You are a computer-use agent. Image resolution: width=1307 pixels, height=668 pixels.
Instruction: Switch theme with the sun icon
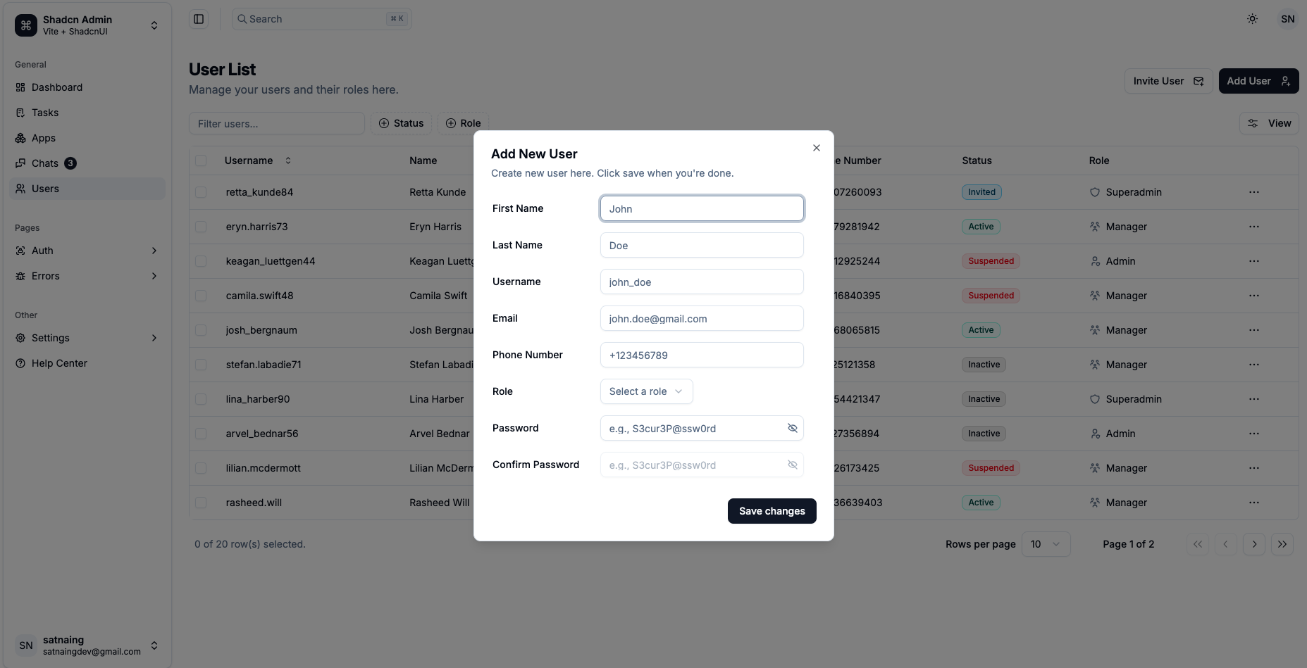[1252, 19]
